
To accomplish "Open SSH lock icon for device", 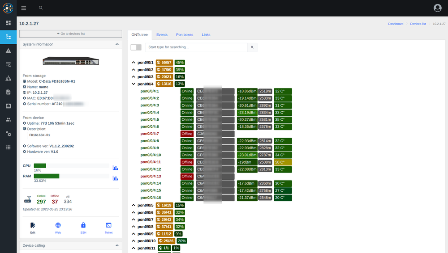I will [x=83, y=226].
